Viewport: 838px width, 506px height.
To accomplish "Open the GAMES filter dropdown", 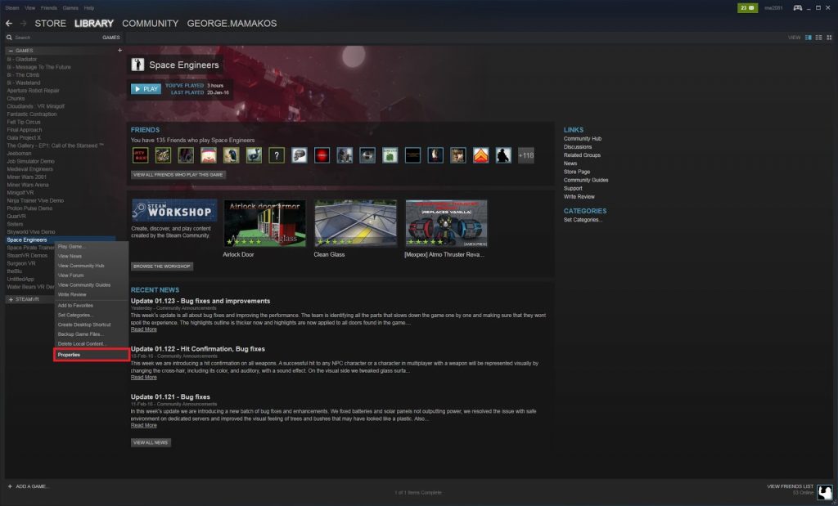I will point(111,38).
